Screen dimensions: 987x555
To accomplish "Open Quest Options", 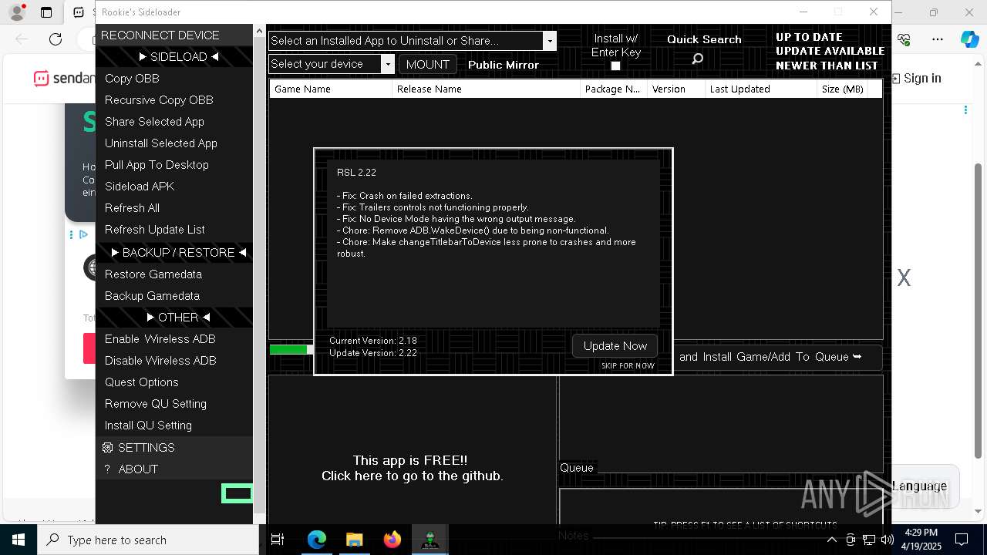I will click(x=174, y=382).
